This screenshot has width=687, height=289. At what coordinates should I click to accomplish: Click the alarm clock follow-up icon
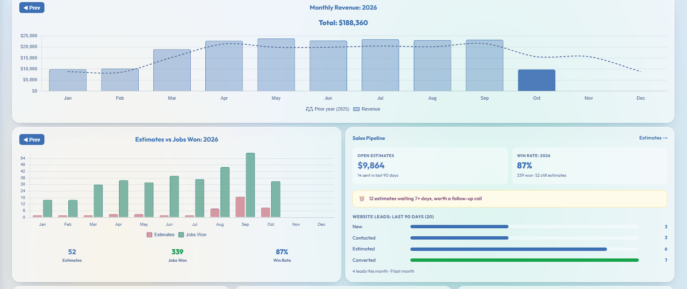[x=362, y=199]
